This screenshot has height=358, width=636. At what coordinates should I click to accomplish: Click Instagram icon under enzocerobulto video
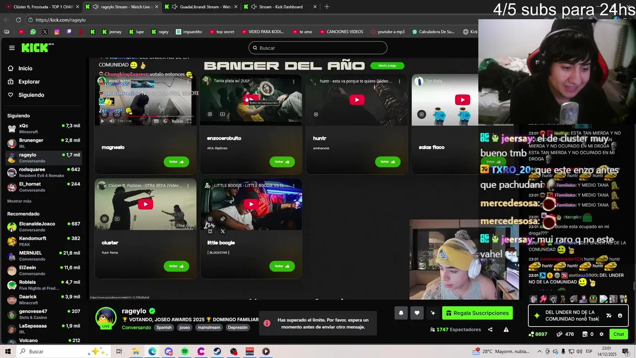click(x=210, y=114)
